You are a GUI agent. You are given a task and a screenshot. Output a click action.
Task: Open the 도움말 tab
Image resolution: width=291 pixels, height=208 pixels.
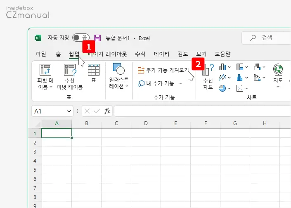[222, 54]
